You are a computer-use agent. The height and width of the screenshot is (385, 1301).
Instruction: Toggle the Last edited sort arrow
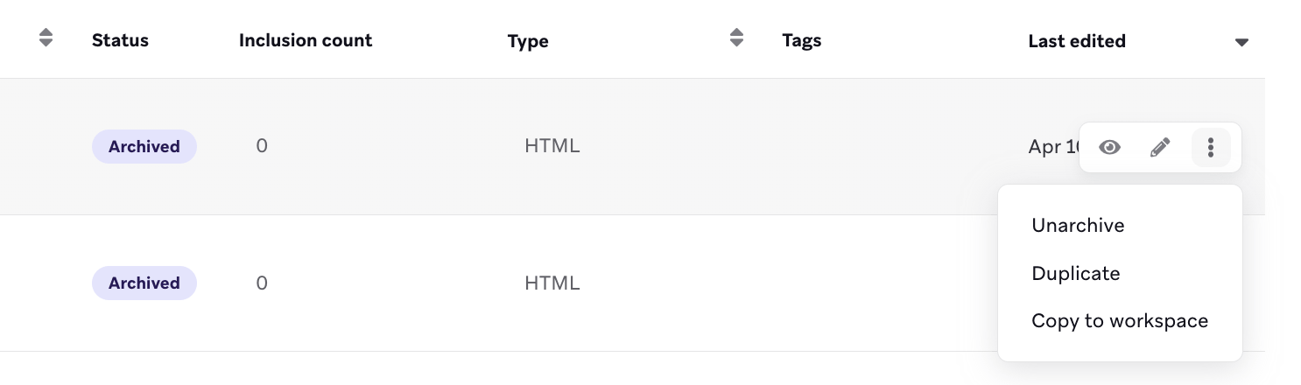click(x=1241, y=42)
